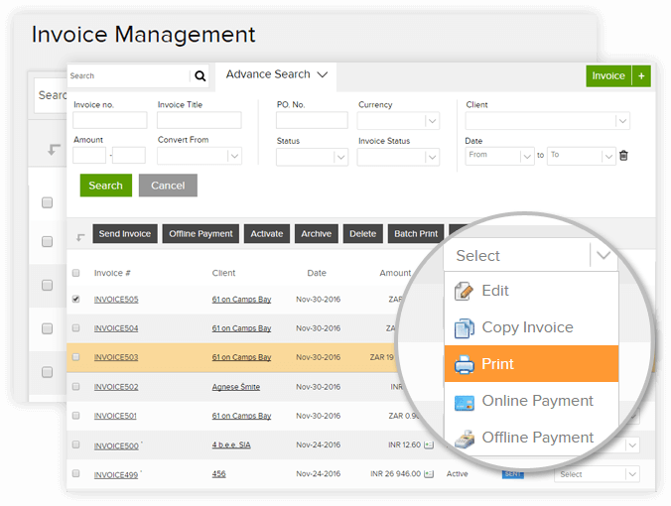
Task: Click the Delete button
Action: (x=363, y=234)
